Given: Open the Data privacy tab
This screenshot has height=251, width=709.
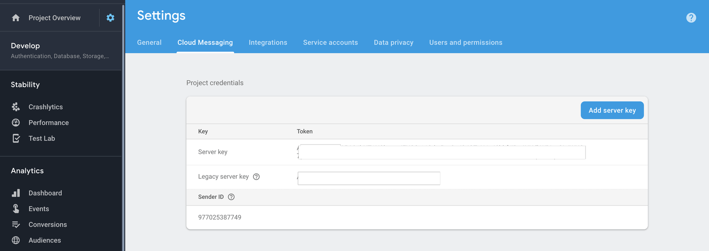Looking at the screenshot, I should (393, 42).
